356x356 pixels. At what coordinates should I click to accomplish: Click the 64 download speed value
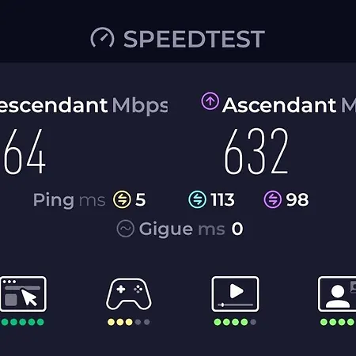coord(25,152)
